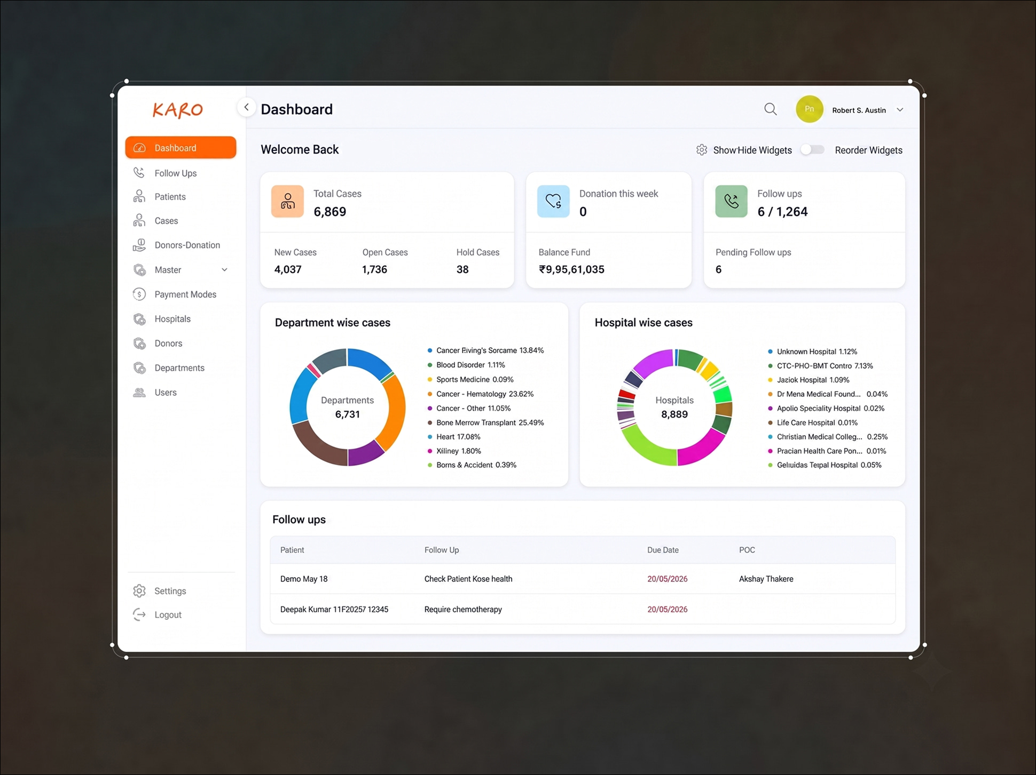The width and height of the screenshot is (1036, 775).
Task: Click the Departments sidebar icon
Action: pyautogui.click(x=139, y=368)
